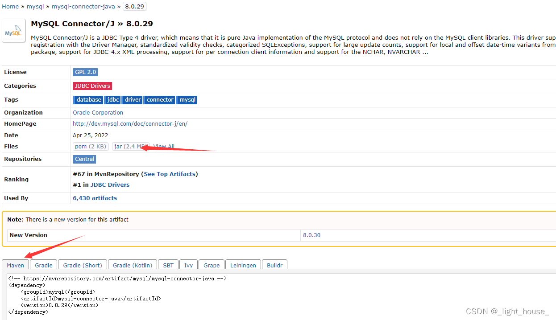Click the Categories row label
Image resolution: width=556 pixels, height=320 pixels.
pyautogui.click(x=20, y=86)
